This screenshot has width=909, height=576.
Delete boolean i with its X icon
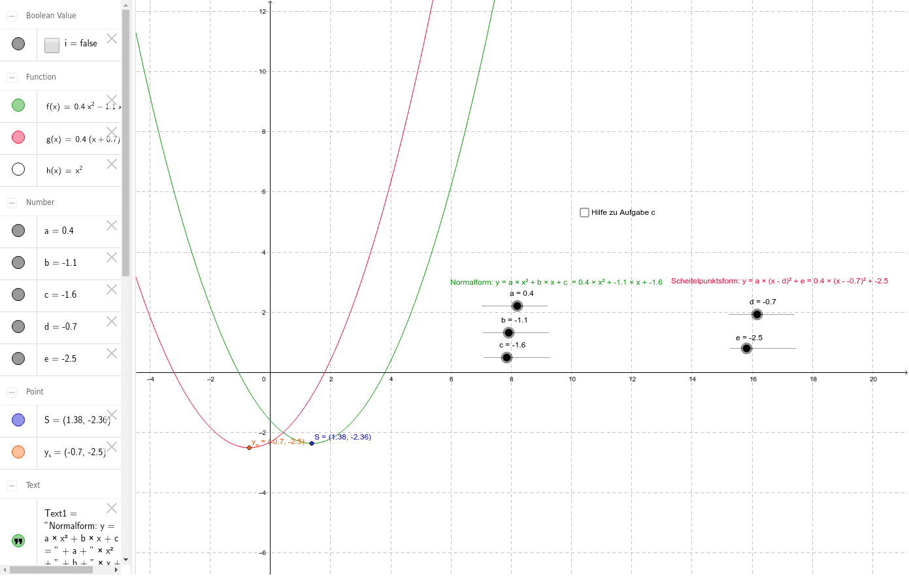112,39
